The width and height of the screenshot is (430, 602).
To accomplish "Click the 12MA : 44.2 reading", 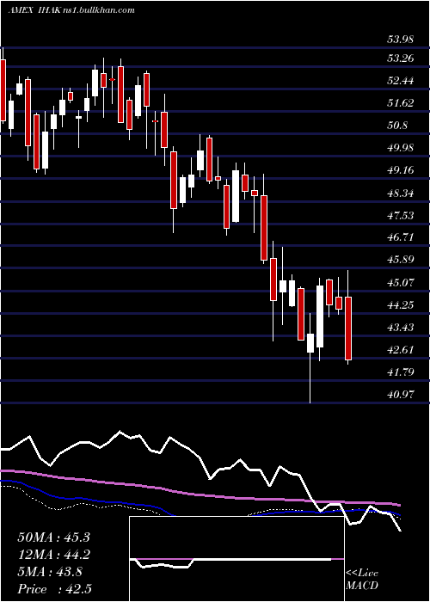I will pos(53,555).
